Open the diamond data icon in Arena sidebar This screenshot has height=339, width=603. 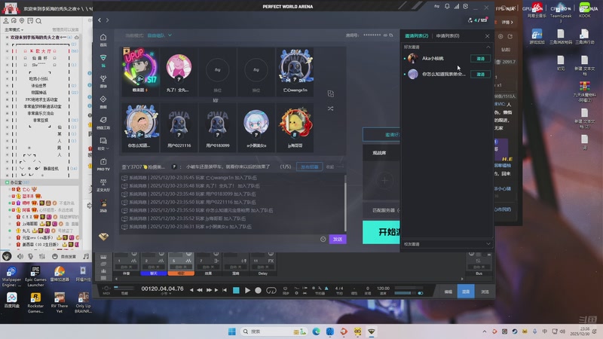tap(103, 99)
